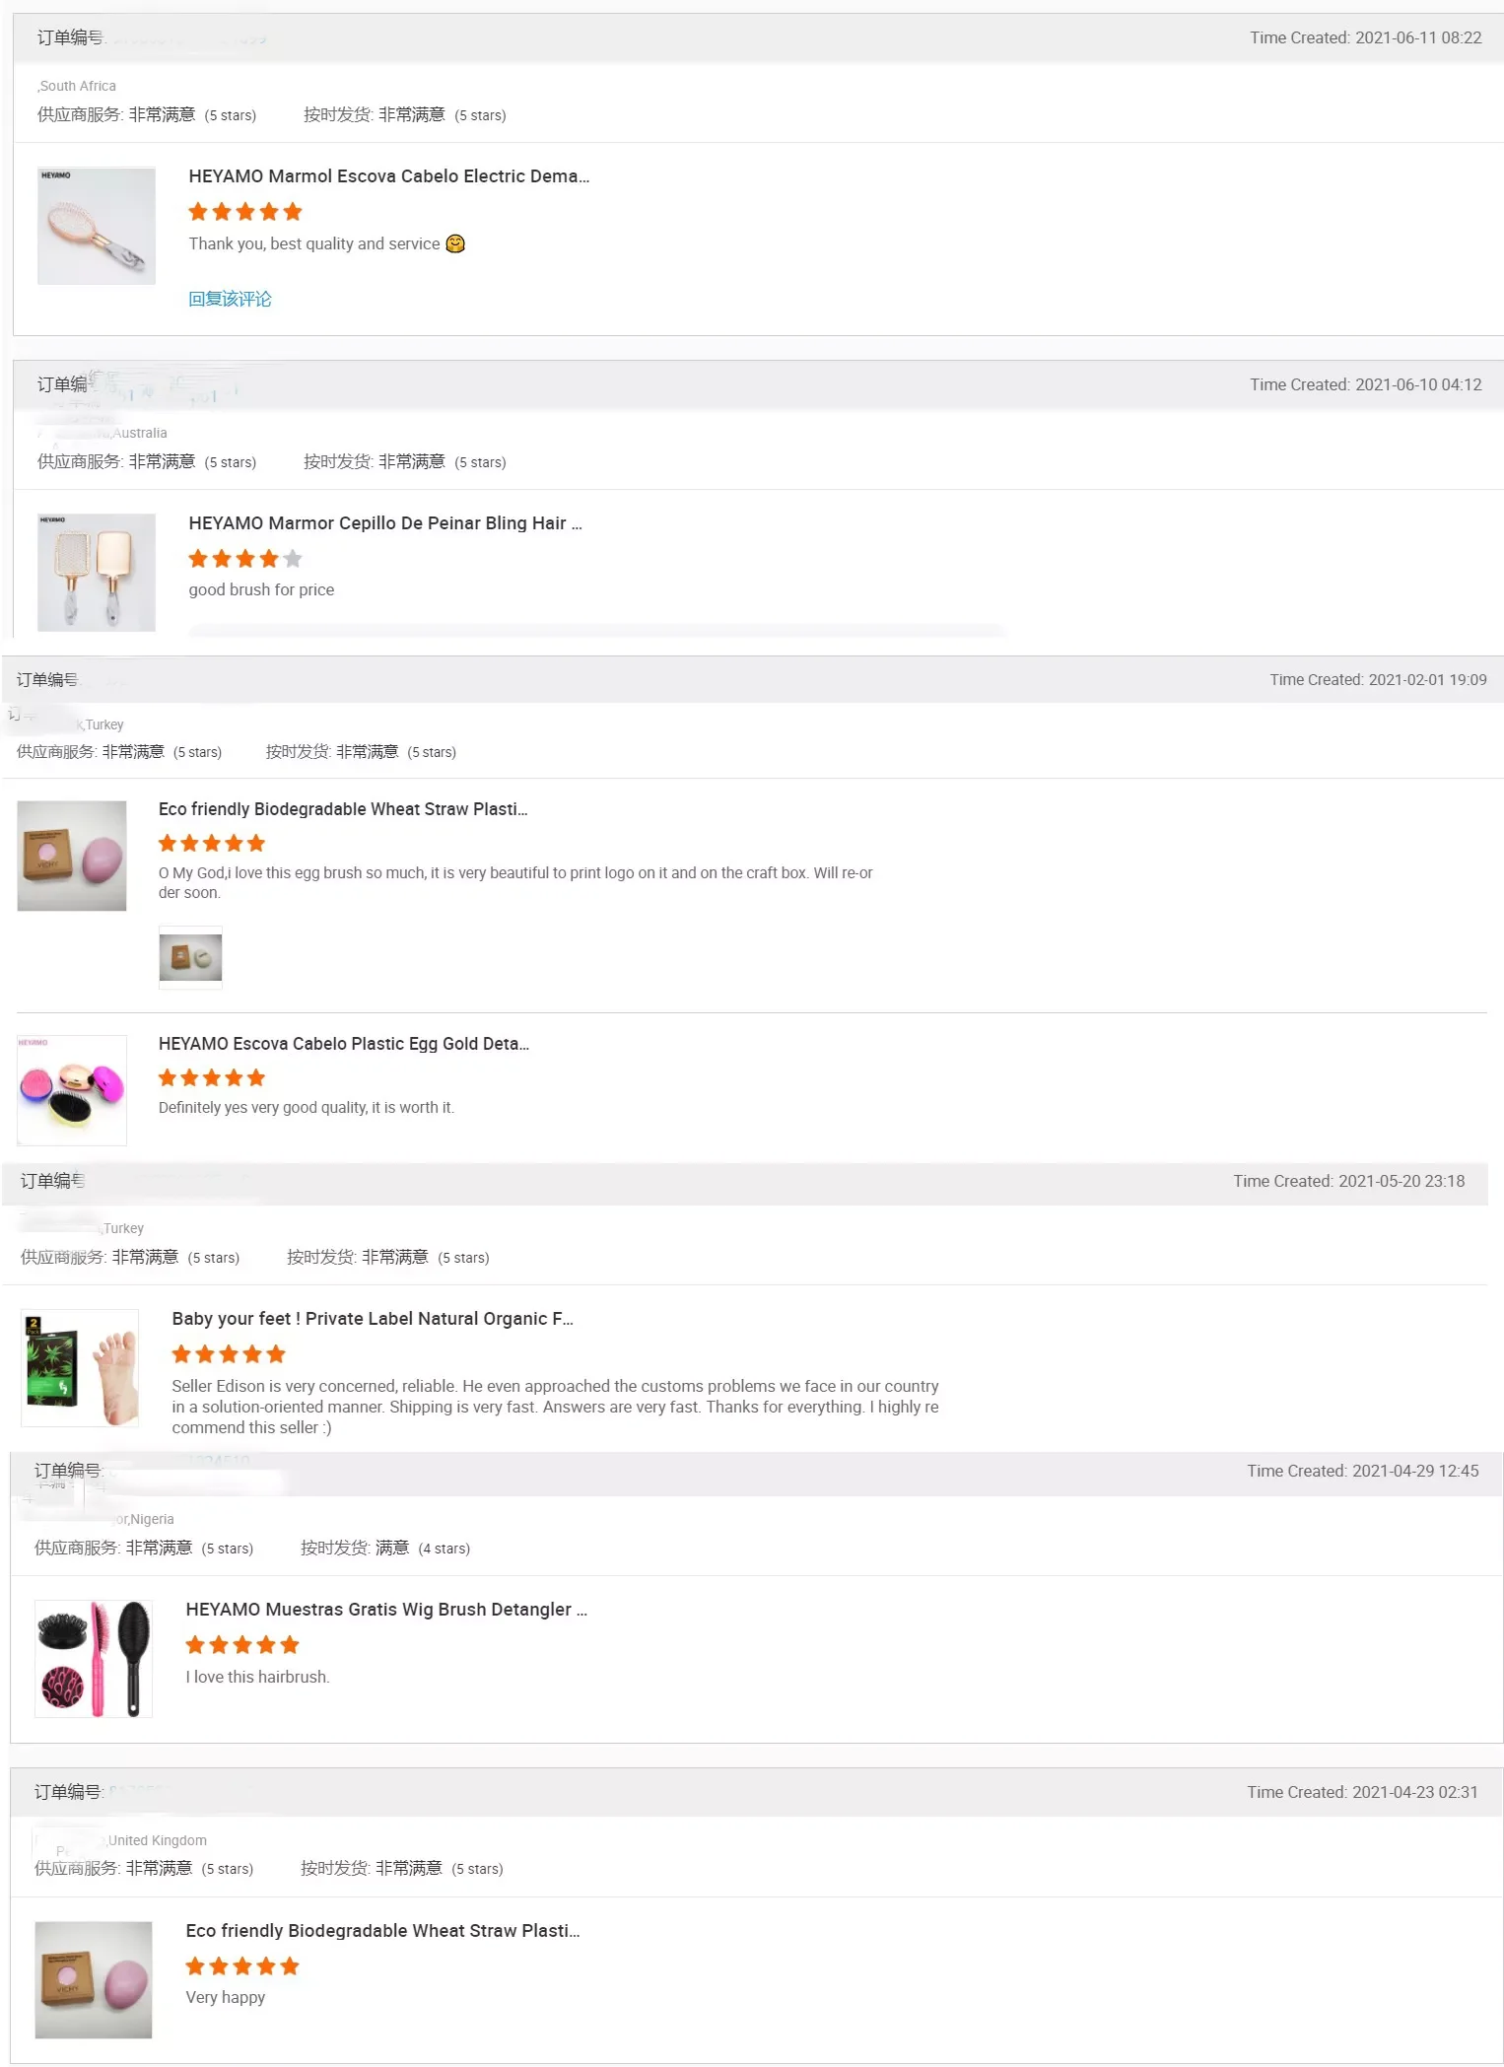The height and width of the screenshot is (2067, 1504).
Task: Open the HEYAMO Escova Cabelo Plastic Egg Gold title
Action: tap(343, 1044)
